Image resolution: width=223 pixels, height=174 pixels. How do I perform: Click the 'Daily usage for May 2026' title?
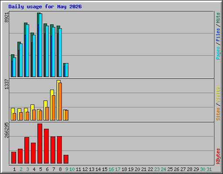pos(45,7)
